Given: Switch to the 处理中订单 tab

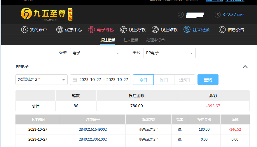Looking at the screenshot, I should pos(155,40).
